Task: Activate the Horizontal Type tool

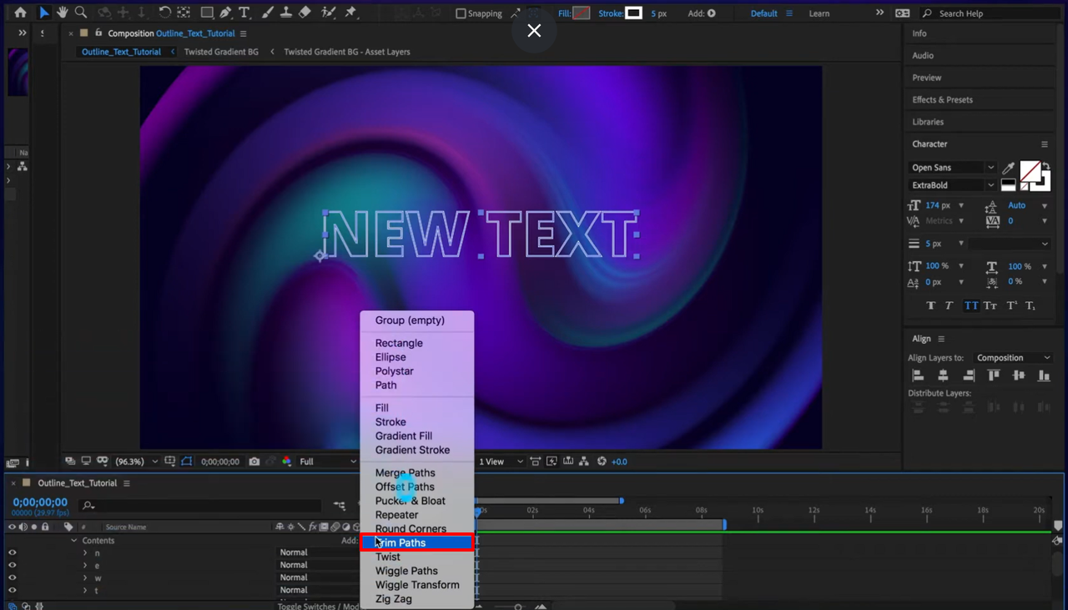Action: (x=244, y=13)
